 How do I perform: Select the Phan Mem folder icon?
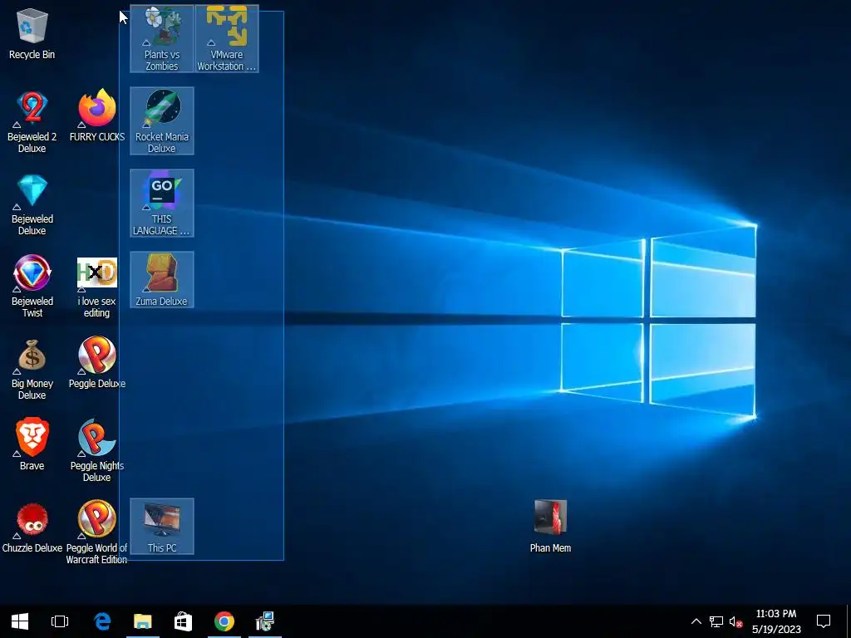pos(550,526)
